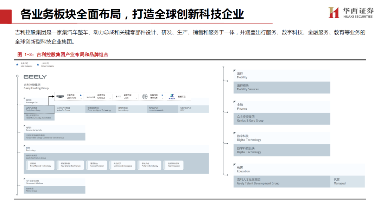Click the PROTON brand name text

pyautogui.click(x=154, y=97)
